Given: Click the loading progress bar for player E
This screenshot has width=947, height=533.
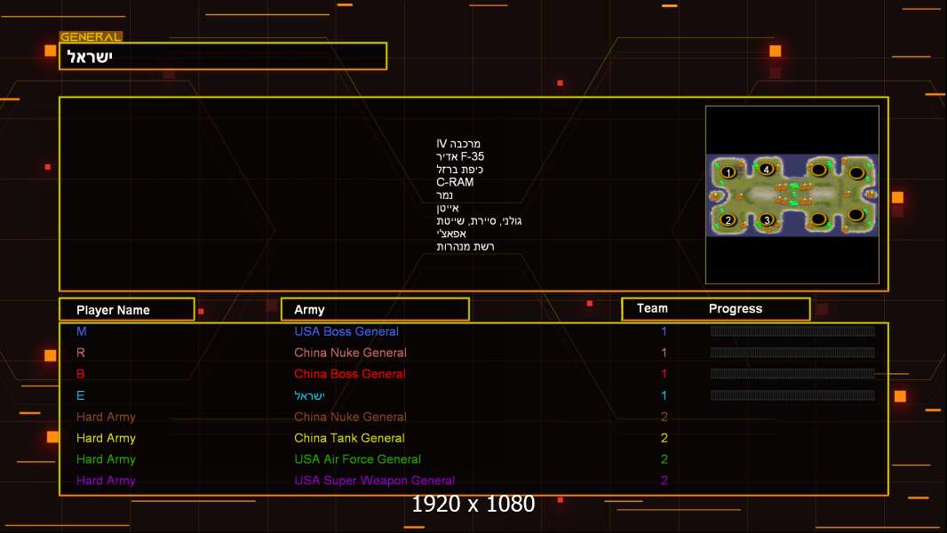Looking at the screenshot, I should tap(792, 395).
